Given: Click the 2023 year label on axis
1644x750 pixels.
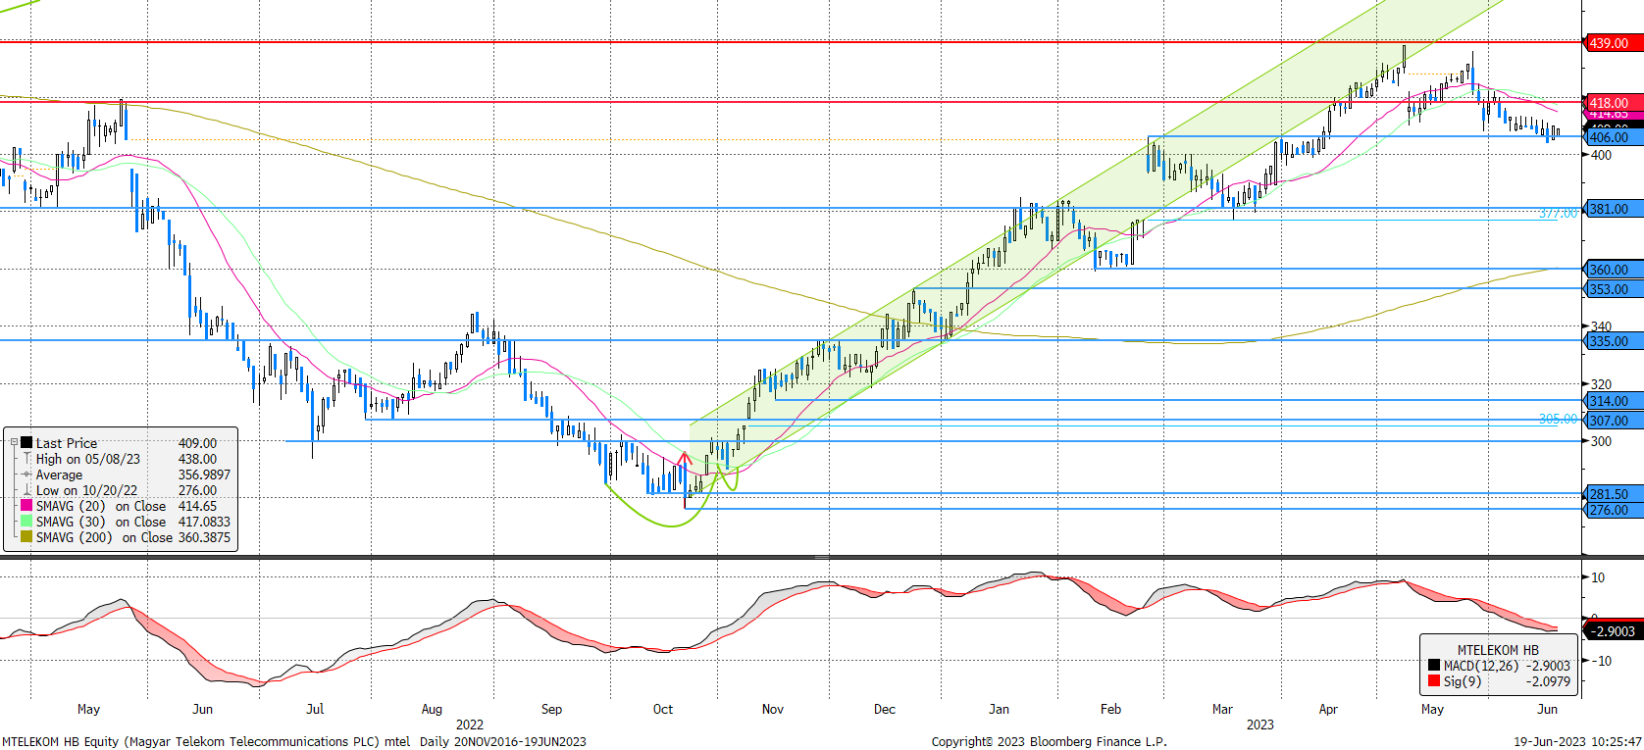Looking at the screenshot, I should [1260, 725].
